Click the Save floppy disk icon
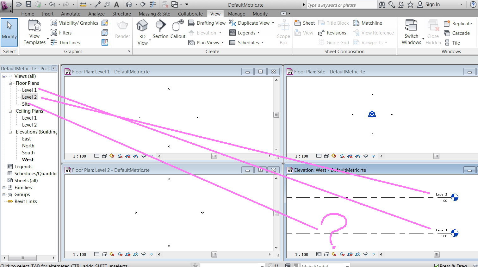 pos(28,4)
